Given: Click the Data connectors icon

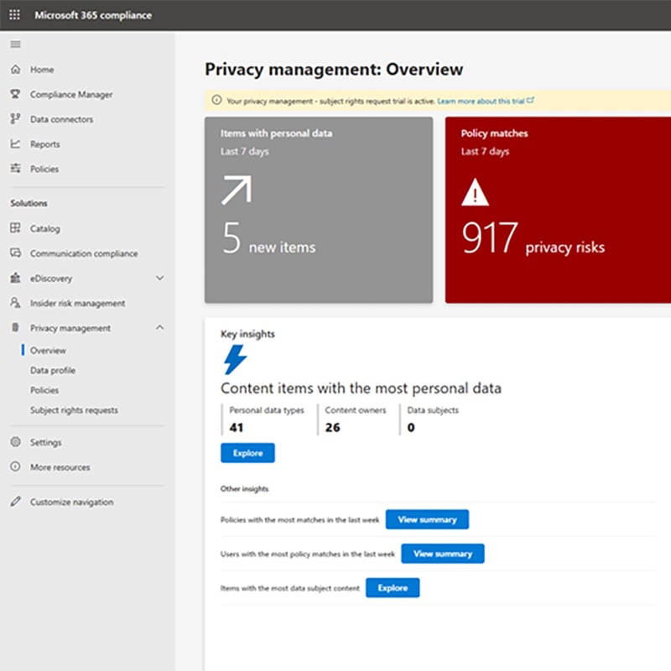Looking at the screenshot, I should click(x=15, y=118).
